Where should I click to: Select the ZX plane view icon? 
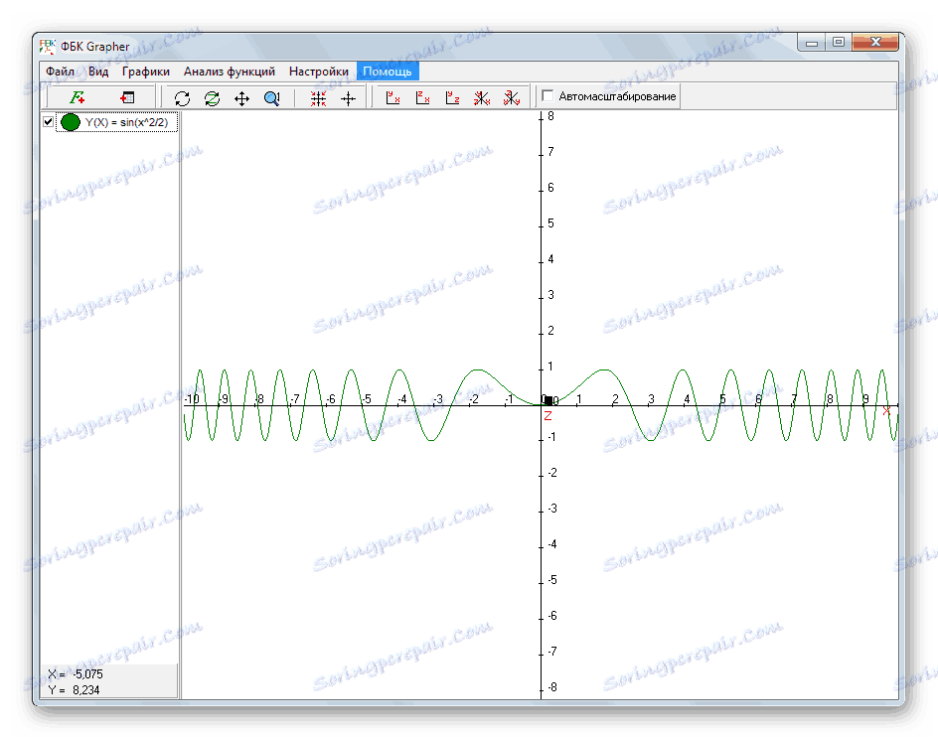click(x=422, y=97)
